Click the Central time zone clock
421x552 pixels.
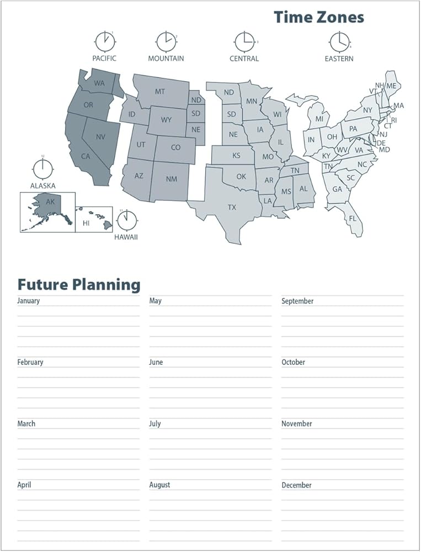point(244,41)
